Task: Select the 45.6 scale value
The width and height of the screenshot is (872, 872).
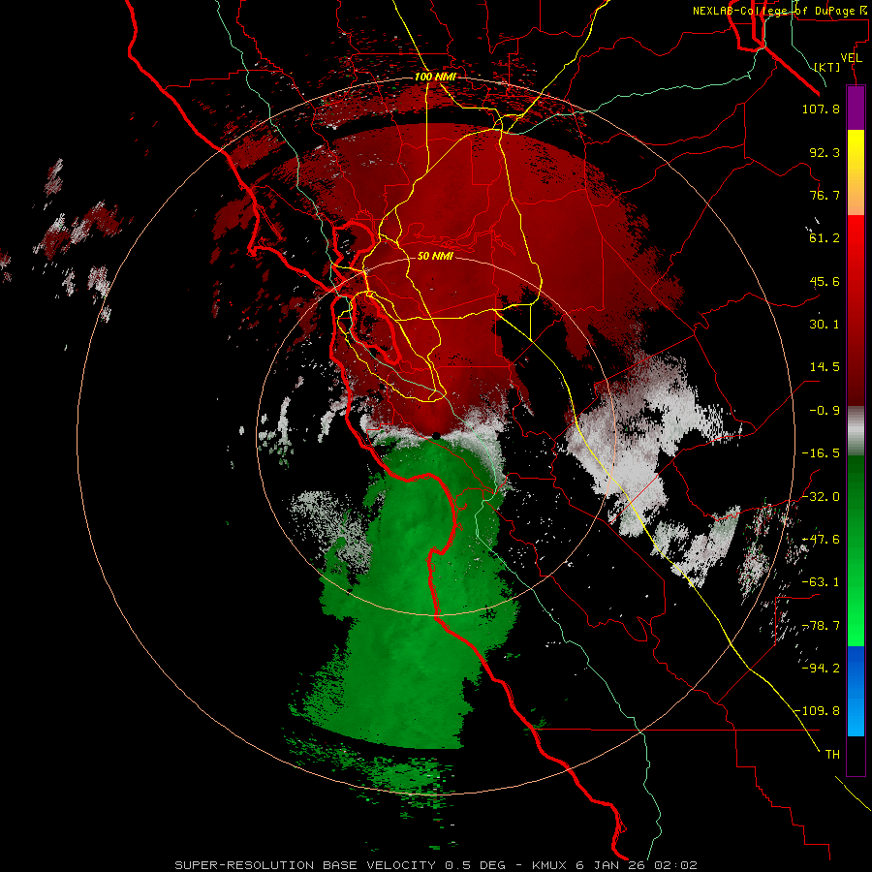Action: pyautogui.click(x=825, y=281)
